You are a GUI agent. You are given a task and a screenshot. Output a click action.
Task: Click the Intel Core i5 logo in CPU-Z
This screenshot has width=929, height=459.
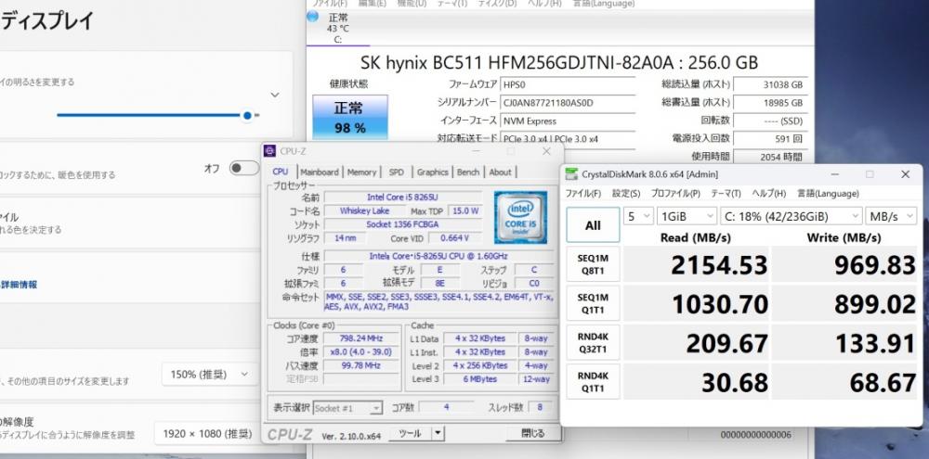[x=521, y=218]
